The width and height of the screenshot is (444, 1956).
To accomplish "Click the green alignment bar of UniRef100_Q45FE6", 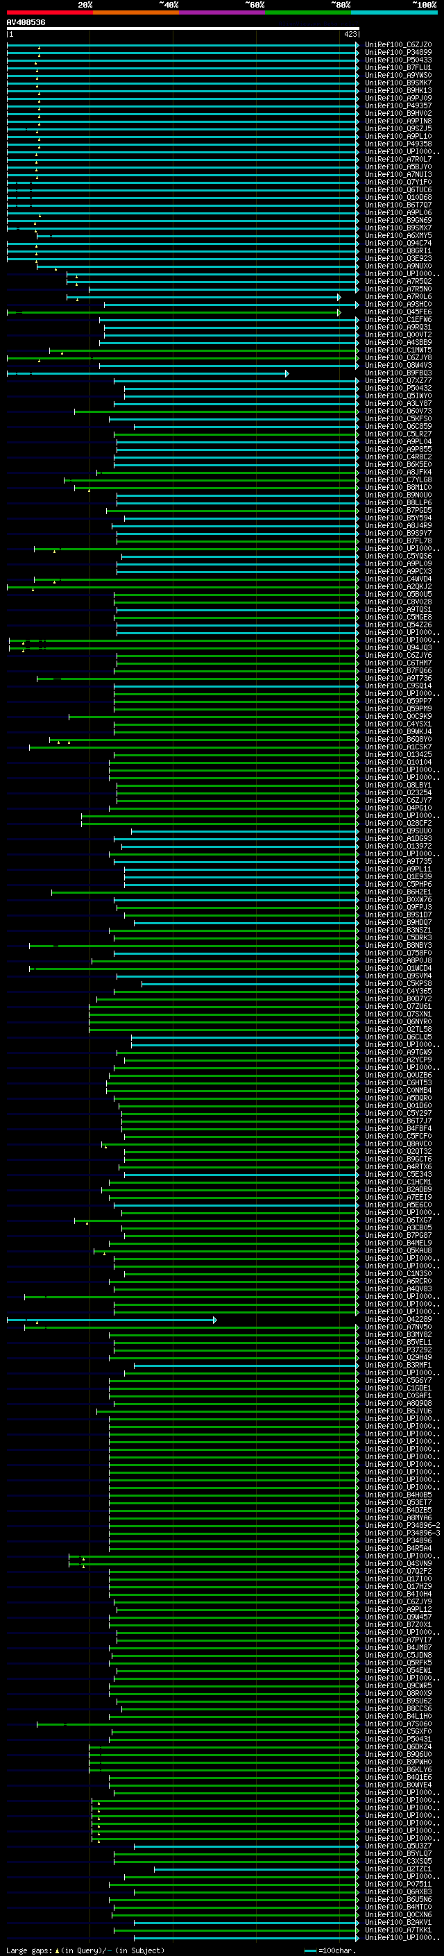I will tap(174, 312).
